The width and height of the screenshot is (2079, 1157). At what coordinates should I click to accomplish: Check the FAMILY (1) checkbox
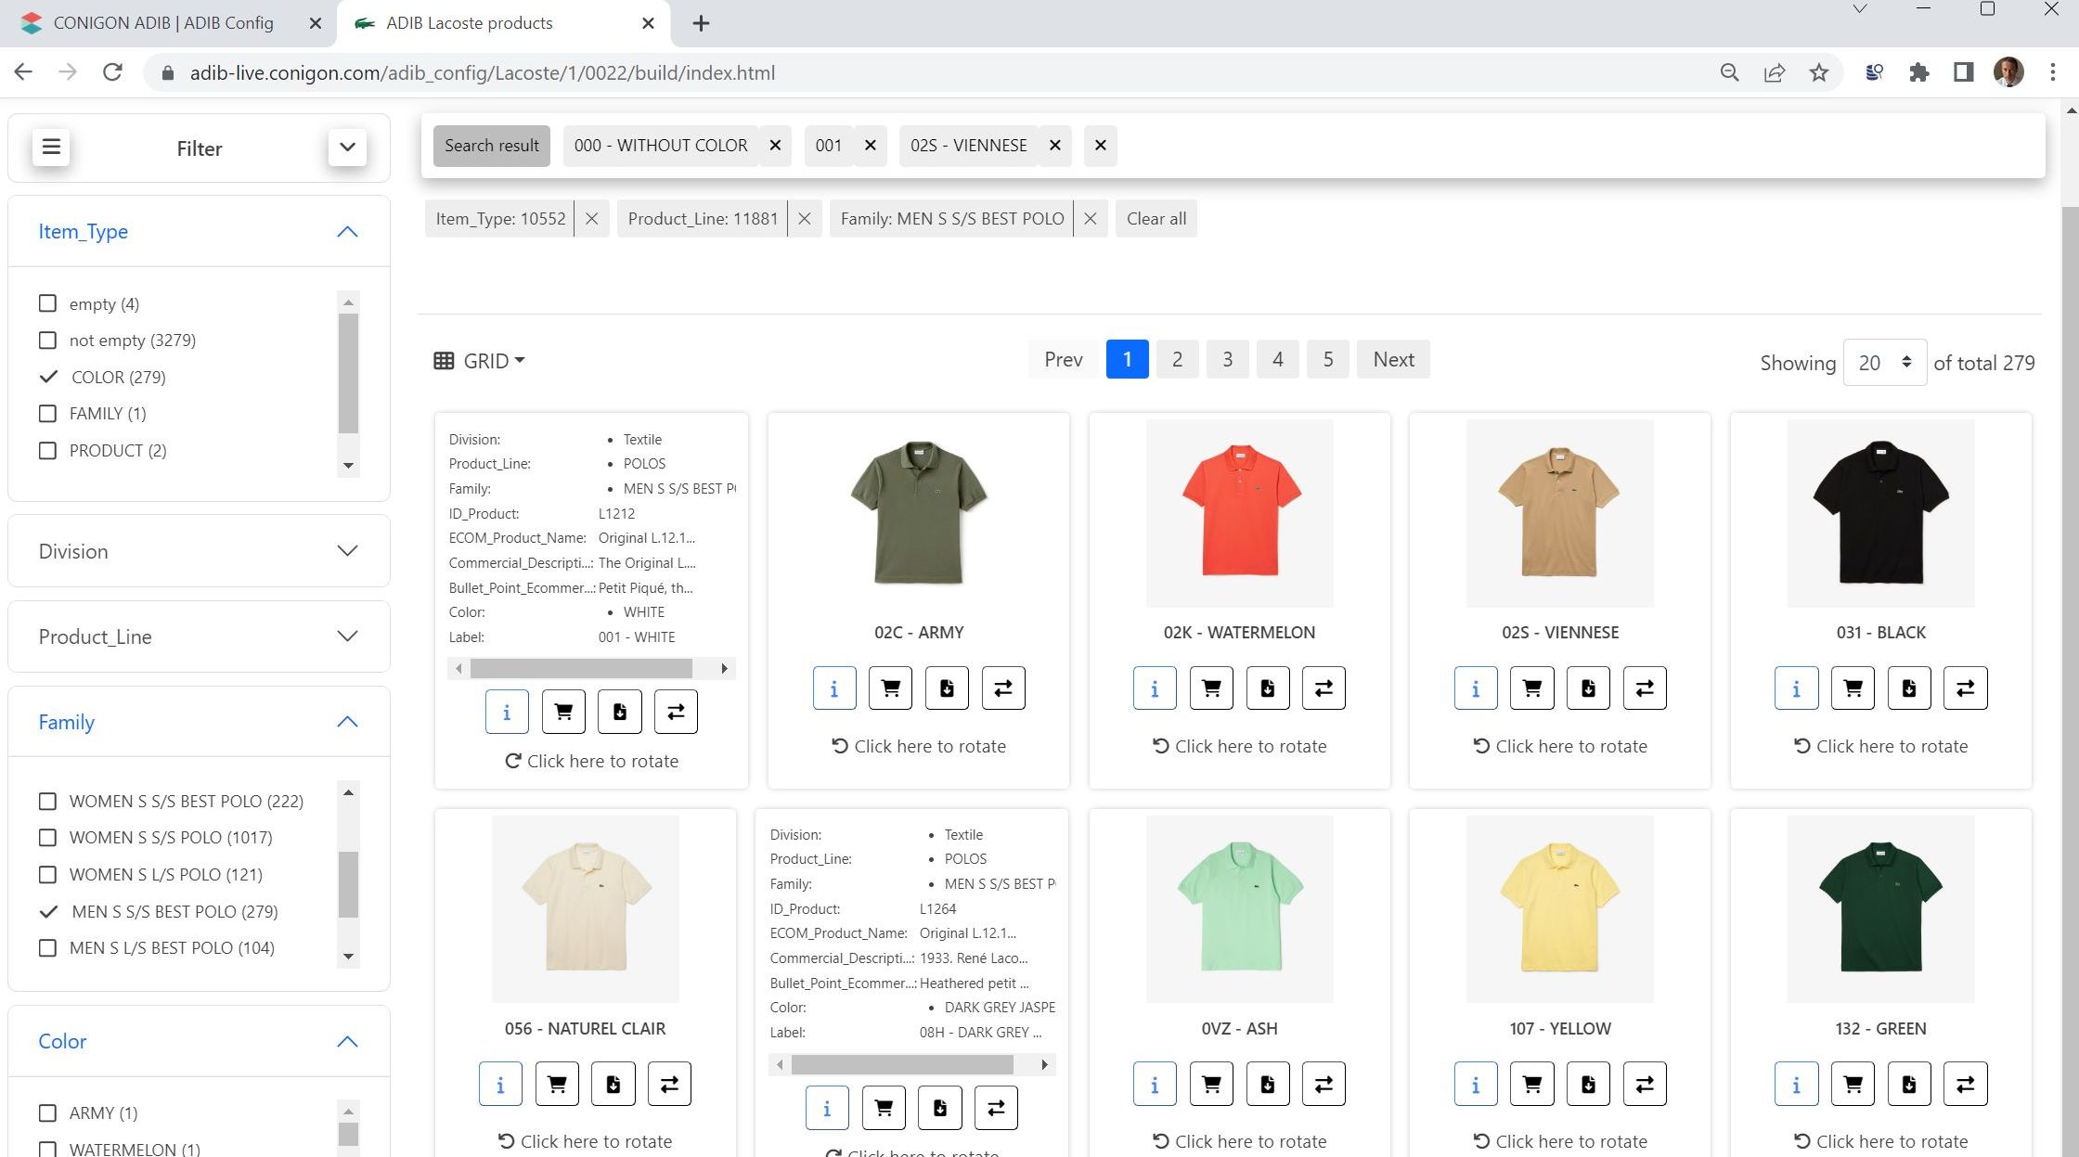(x=47, y=413)
